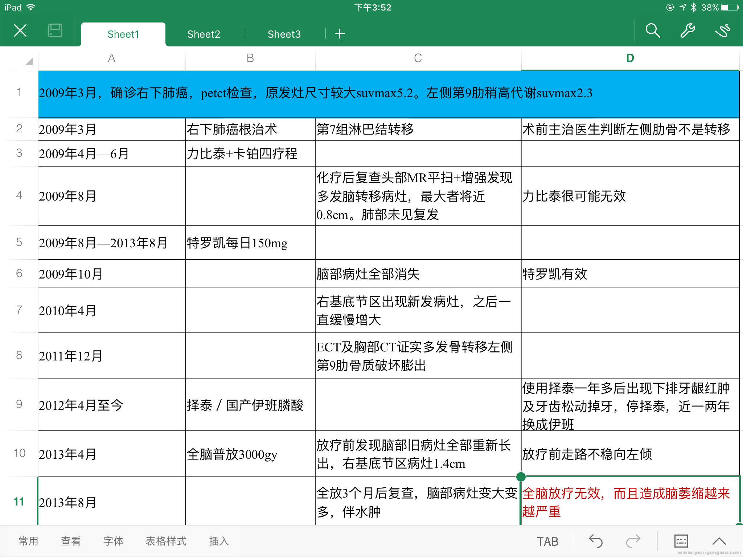Tap battery indicator in status bar
Image resolution: width=743 pixels, height=557 pixels.
(x=730, y=7)
